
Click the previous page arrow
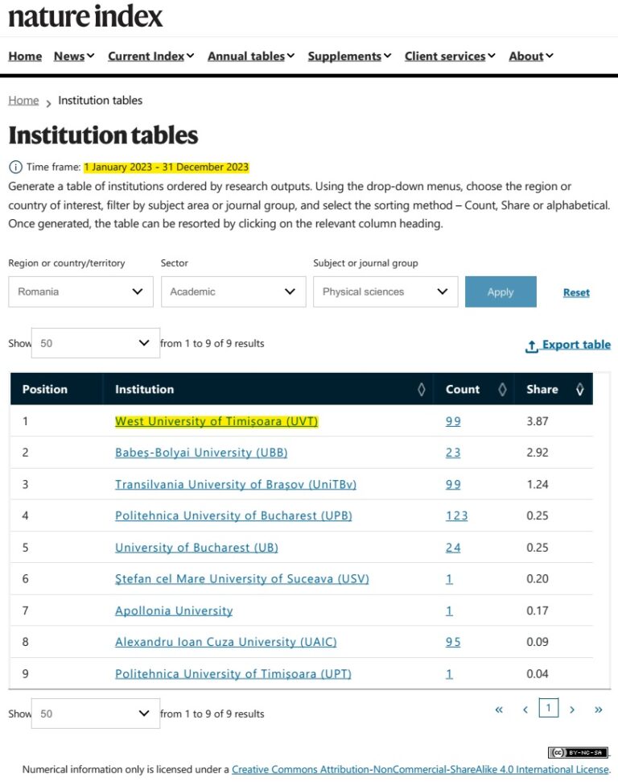tap(525, 710)
